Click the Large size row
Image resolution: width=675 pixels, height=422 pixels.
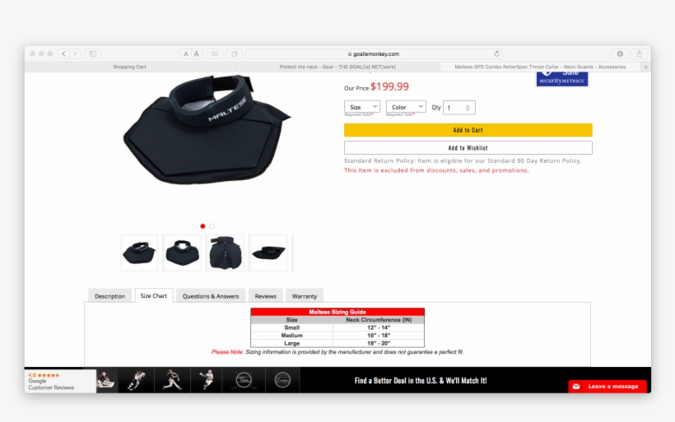[337, 343]
